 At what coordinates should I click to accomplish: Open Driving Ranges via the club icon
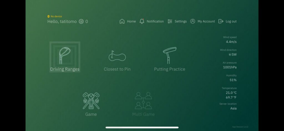pos(65,56)
